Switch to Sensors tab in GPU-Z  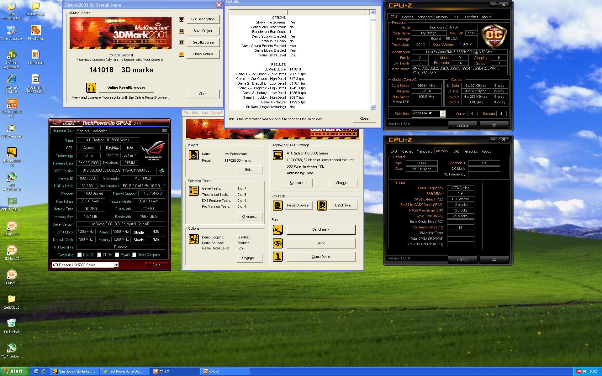click(83, 131)
